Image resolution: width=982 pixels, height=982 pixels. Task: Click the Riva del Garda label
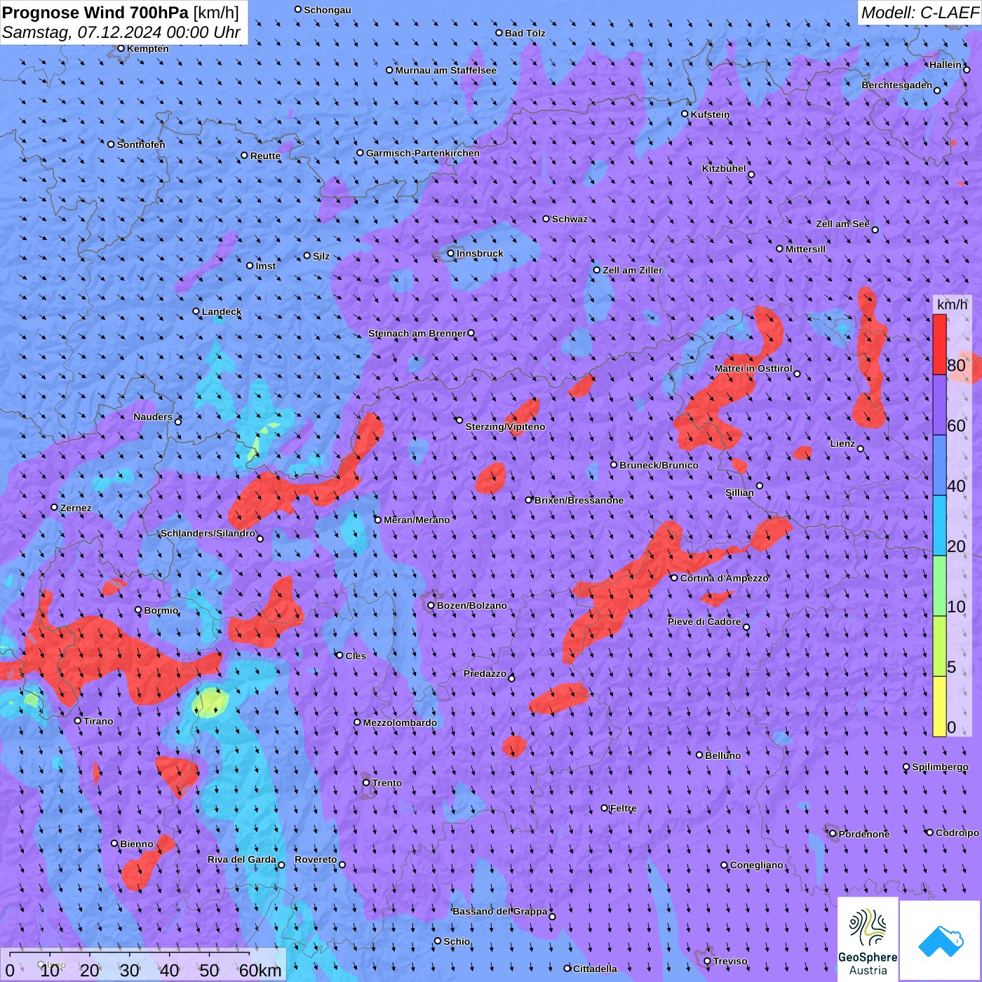coord(242,859)
